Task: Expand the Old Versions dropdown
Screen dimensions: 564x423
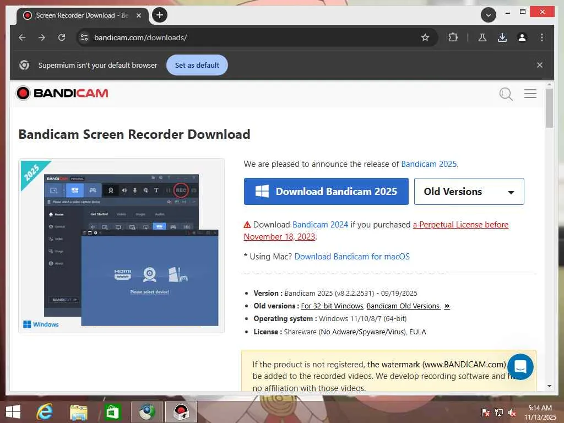Action: (x=469, y=191)
